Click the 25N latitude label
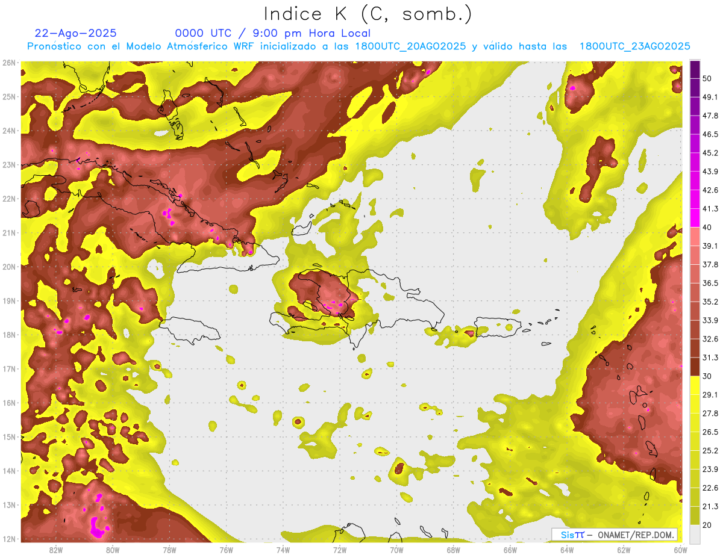Viewport: 723px width, 558px height. click(x=9, y=96)
